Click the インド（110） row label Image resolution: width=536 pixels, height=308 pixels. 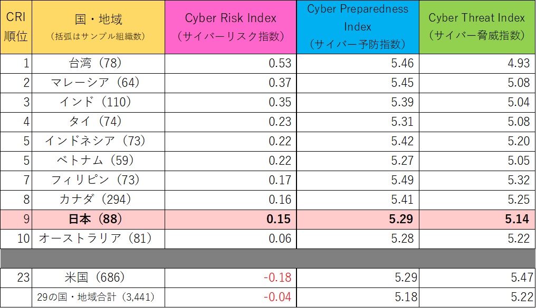(x=98, y=102)
